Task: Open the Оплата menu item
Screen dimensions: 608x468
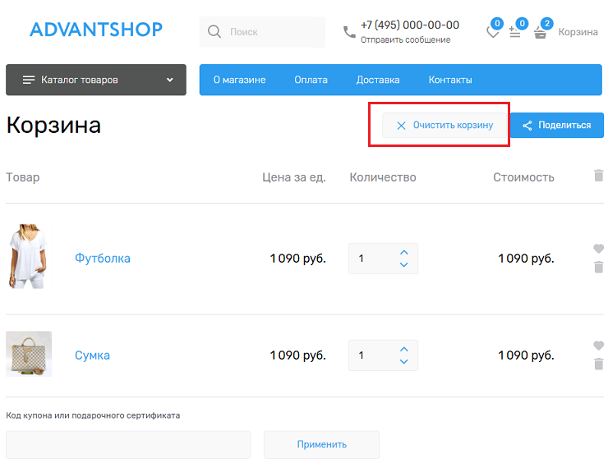Action: click(311, 80)
